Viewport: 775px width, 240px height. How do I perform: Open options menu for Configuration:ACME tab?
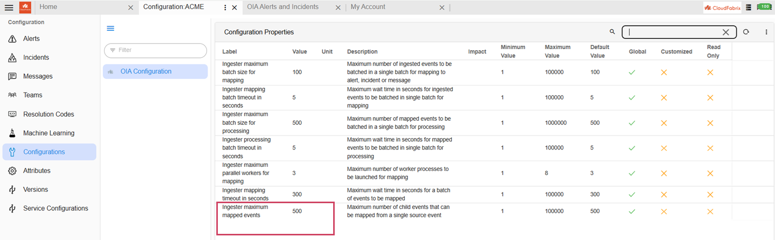click(226, 7)
